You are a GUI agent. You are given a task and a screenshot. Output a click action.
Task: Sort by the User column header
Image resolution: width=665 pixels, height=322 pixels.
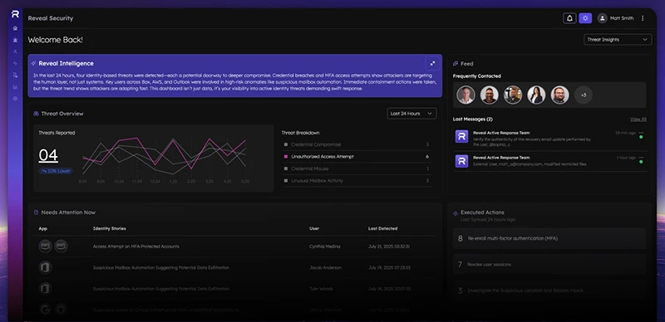click(314, 228)
